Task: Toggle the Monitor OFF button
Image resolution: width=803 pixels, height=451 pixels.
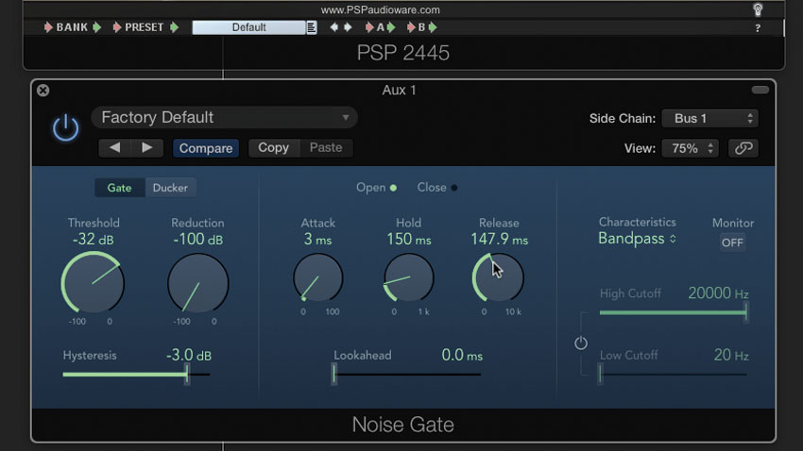Action: 732,242
